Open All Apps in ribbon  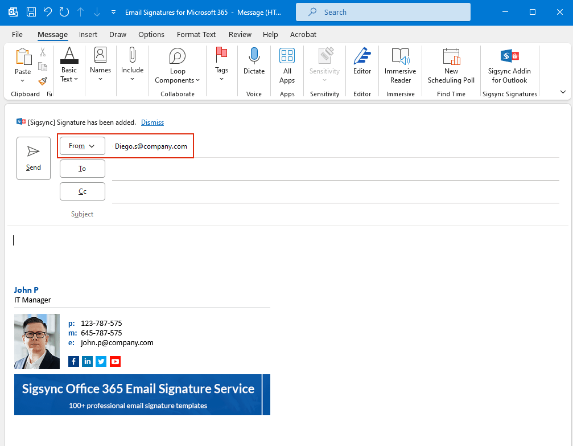[x=287, y=62]
